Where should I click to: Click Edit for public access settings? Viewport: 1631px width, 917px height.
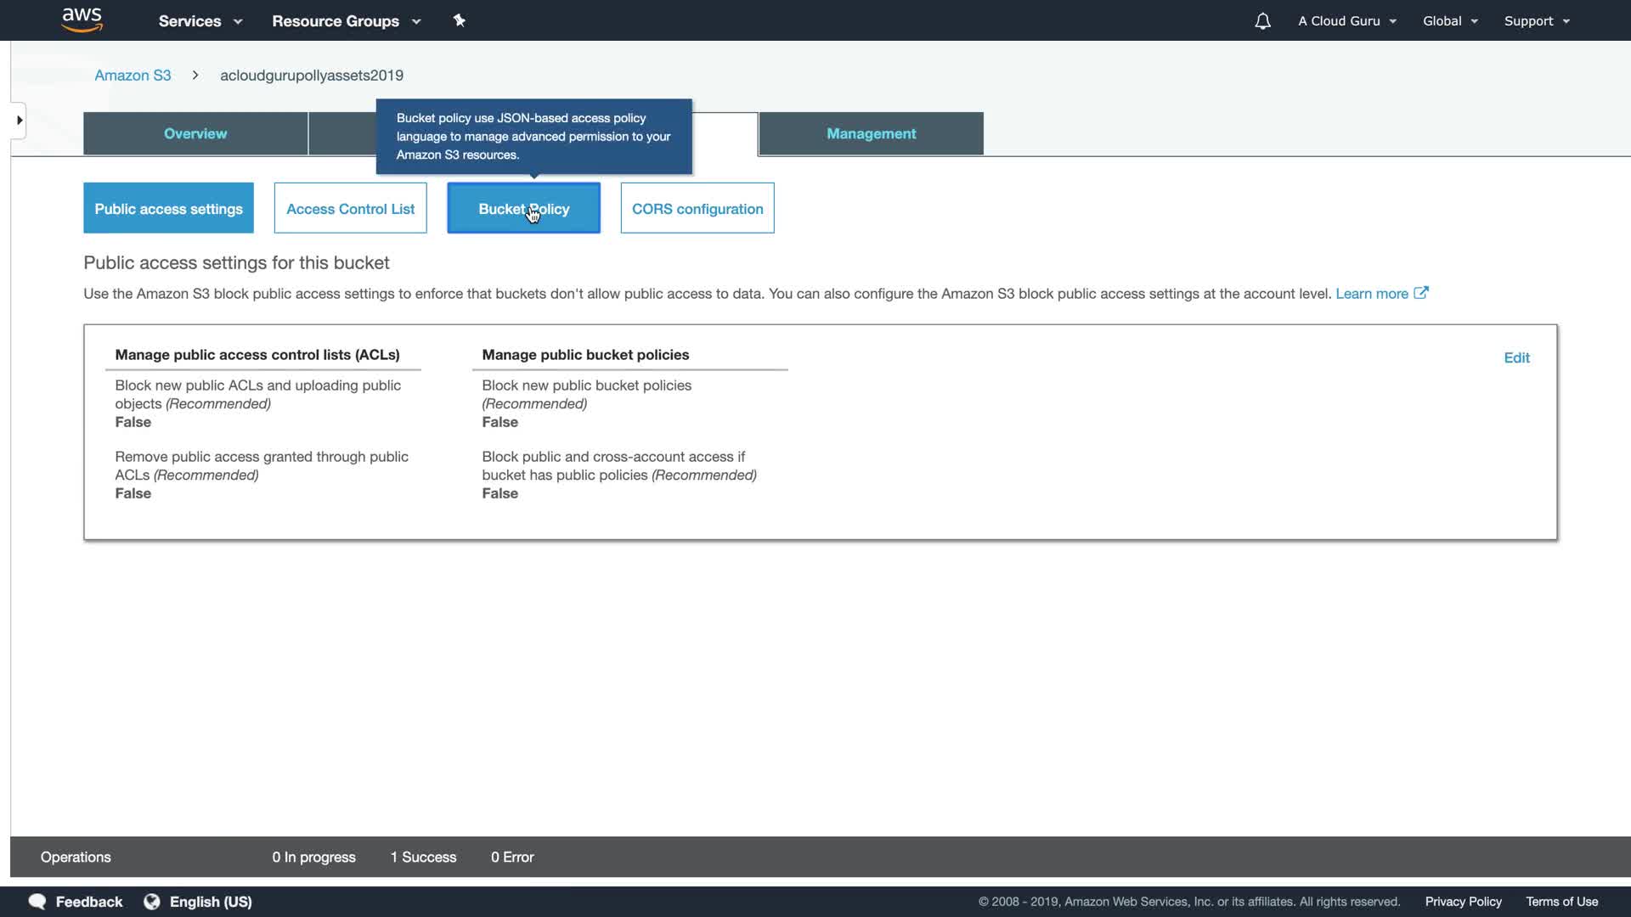click(x=1516, y=357)
